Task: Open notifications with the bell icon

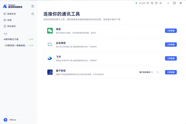Action: coord(161,3)
